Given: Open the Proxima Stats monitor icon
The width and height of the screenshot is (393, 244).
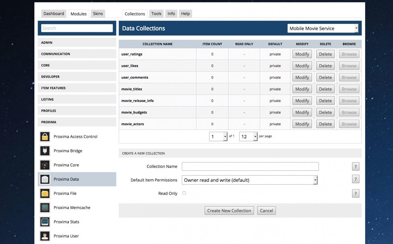Looking at the screenshot, I should pos(45,222).
